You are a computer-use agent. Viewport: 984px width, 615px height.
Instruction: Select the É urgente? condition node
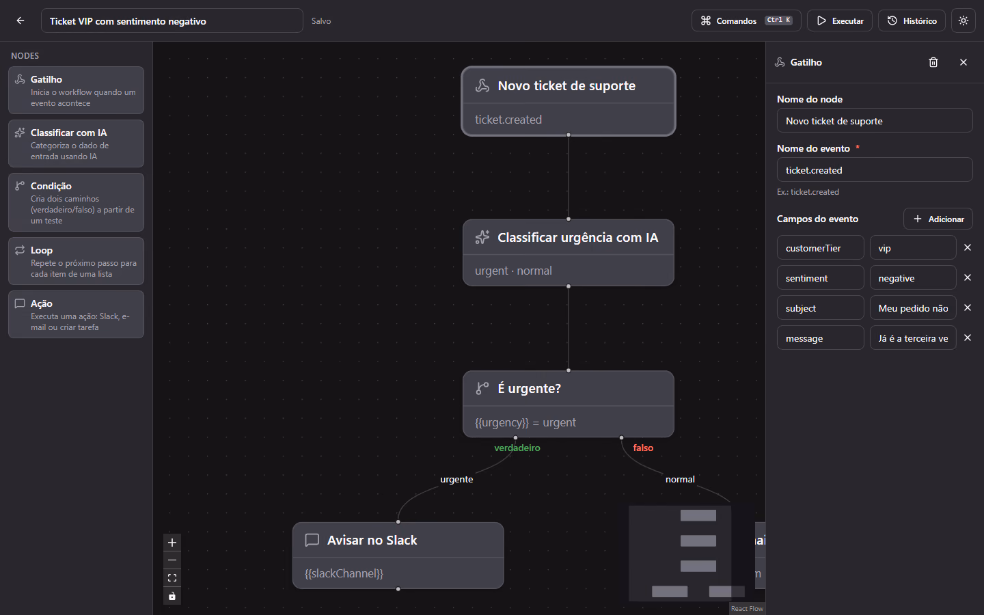point(569,404)
